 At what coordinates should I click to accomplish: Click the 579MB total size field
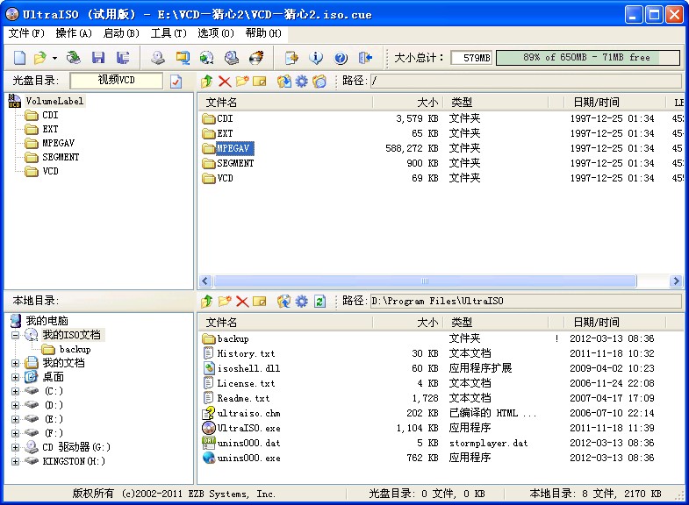[x=471, y=58]
